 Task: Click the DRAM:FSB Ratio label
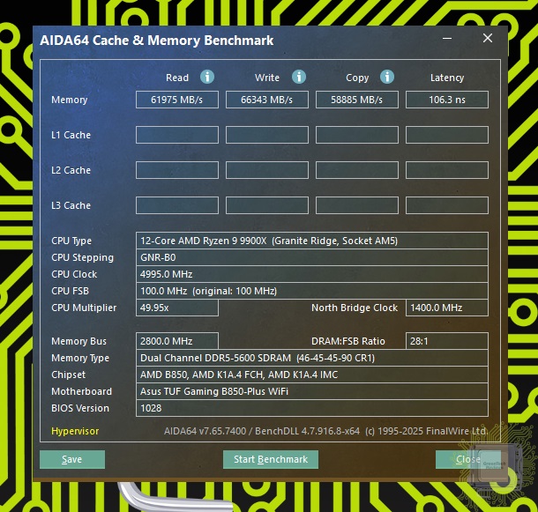tap(347, 341)
